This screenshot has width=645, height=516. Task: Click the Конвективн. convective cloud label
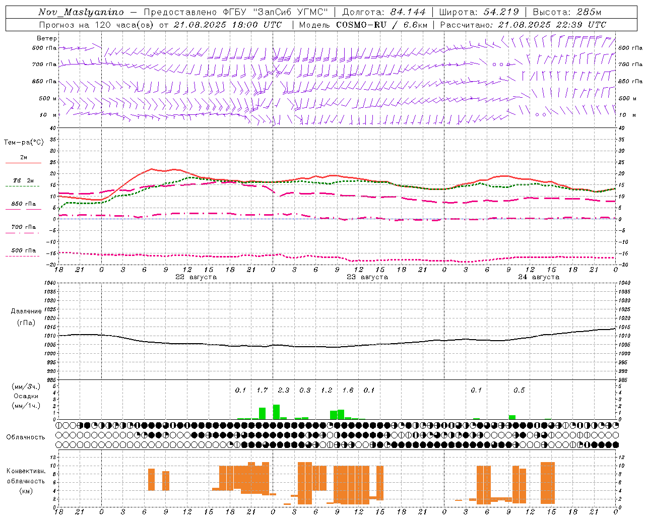26,471
